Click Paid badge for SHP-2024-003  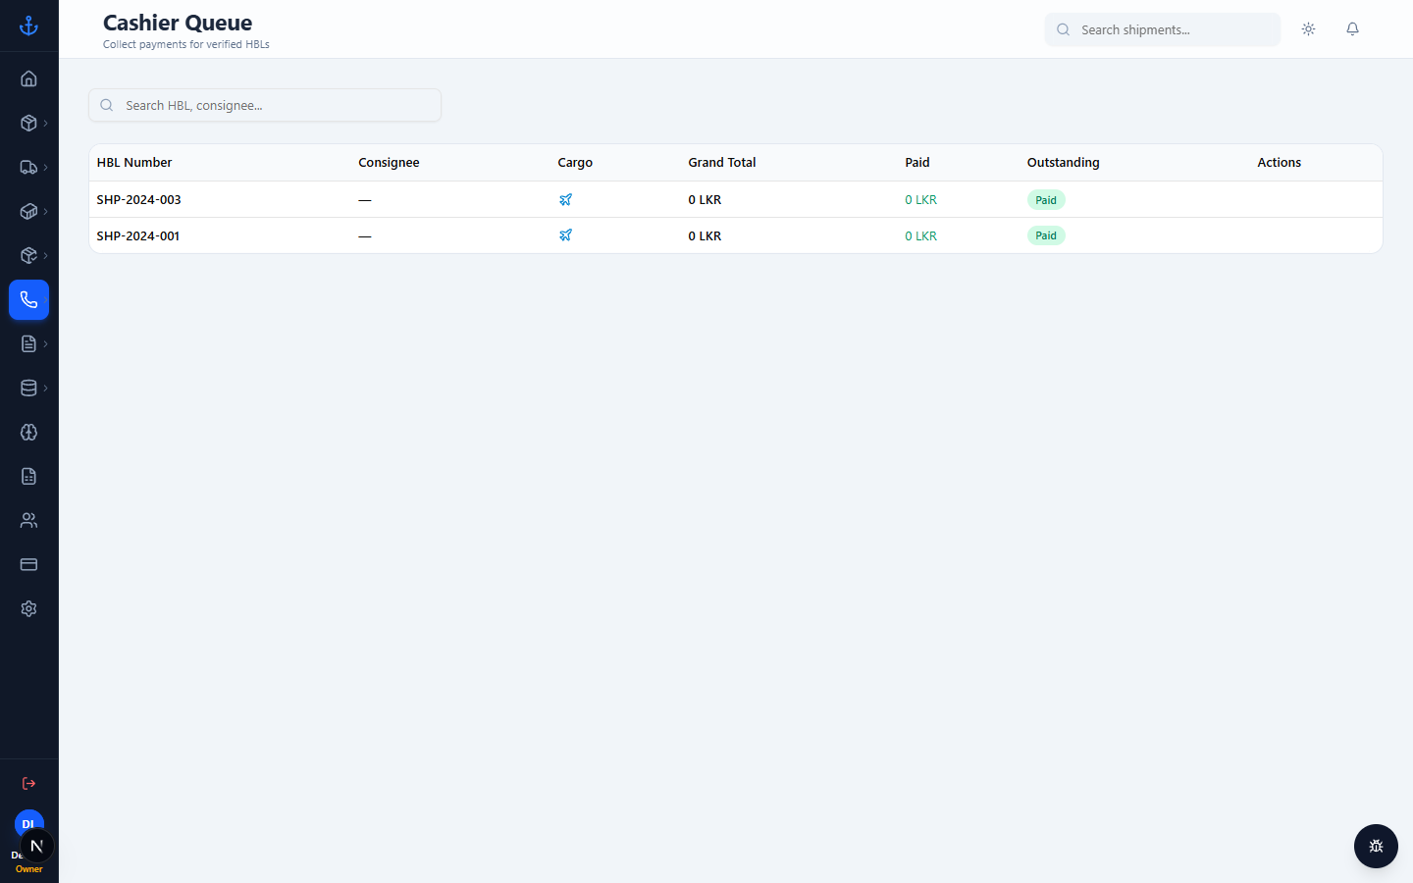click(1046, 199)
